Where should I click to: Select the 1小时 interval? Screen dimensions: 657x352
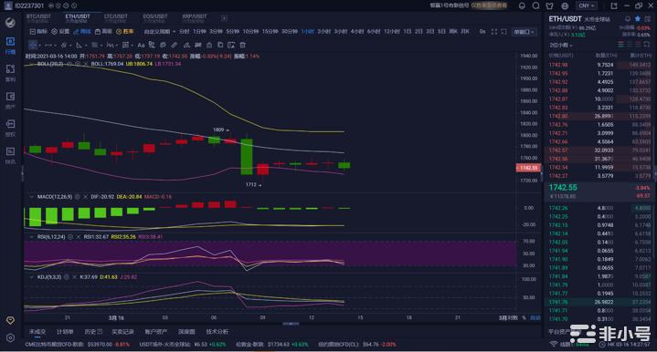[307, 31]
